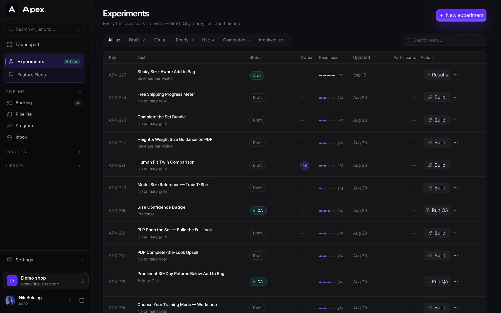Click the Live status badge on APX-225
Image resolution: width=501 pixels, height=313 pixels.
click(257, 75)
